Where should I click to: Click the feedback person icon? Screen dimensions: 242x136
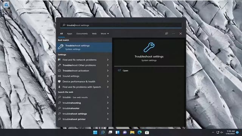point(166,34)
